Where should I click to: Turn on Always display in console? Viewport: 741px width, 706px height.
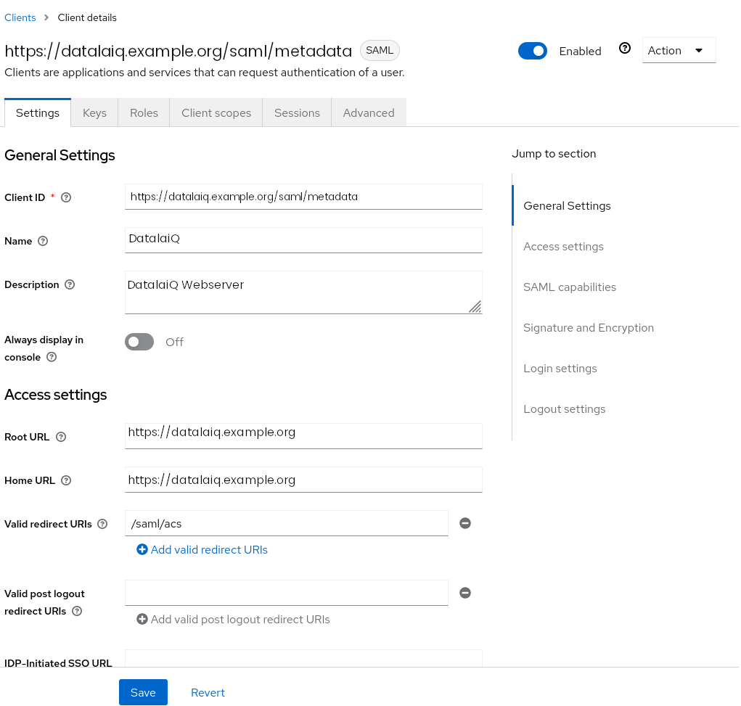(139, 342)
